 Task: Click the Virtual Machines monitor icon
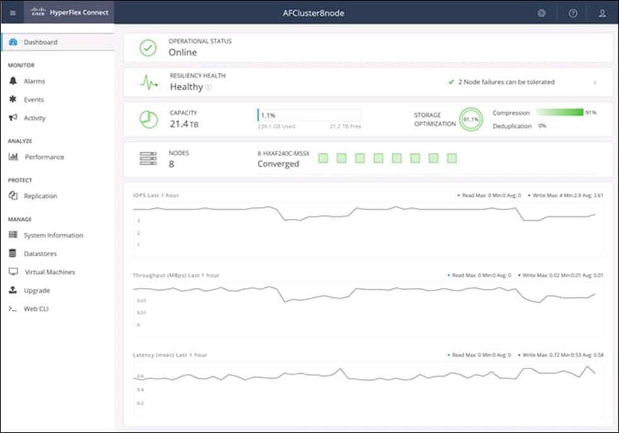[13, 271]
